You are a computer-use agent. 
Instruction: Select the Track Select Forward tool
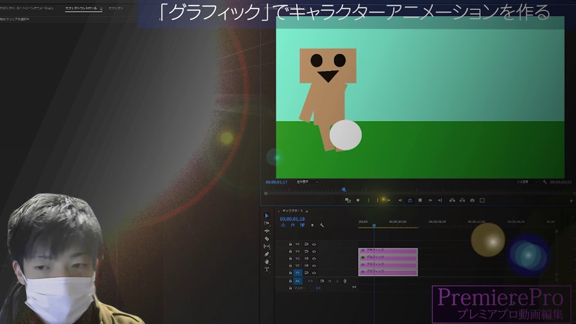(267, 223)
